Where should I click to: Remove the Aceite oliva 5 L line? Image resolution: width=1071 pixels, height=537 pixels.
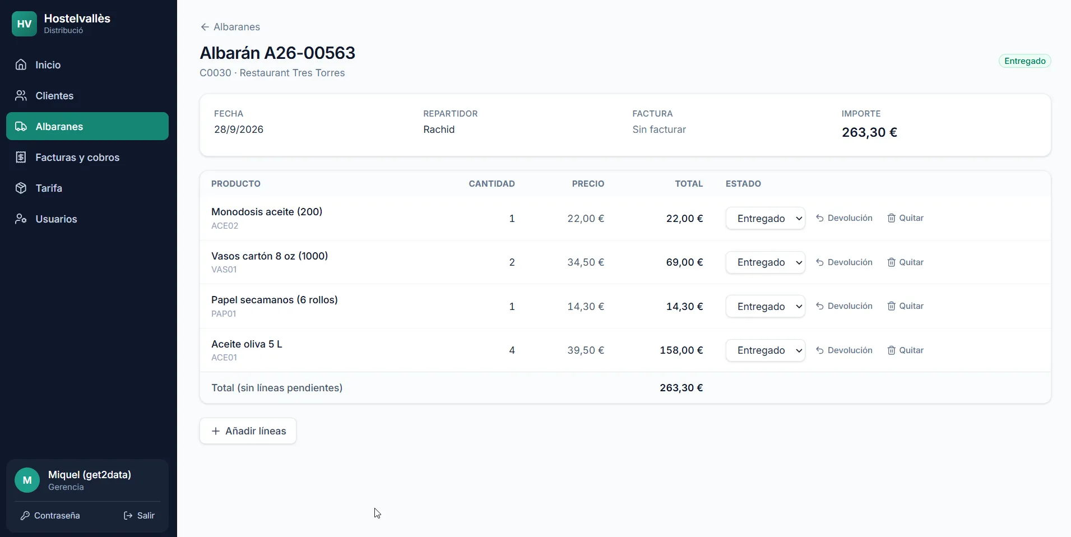[905, 350]
